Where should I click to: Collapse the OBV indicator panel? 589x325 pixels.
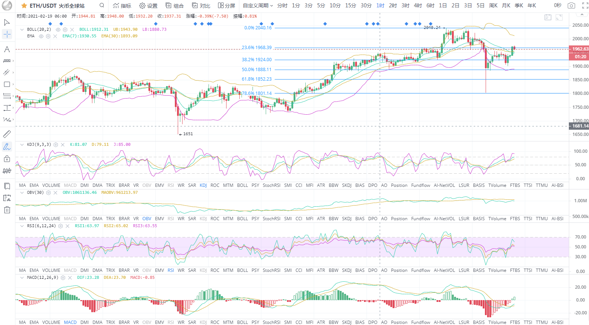click(x=22, y=193)
